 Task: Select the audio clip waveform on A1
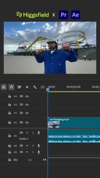click(74, 136)
